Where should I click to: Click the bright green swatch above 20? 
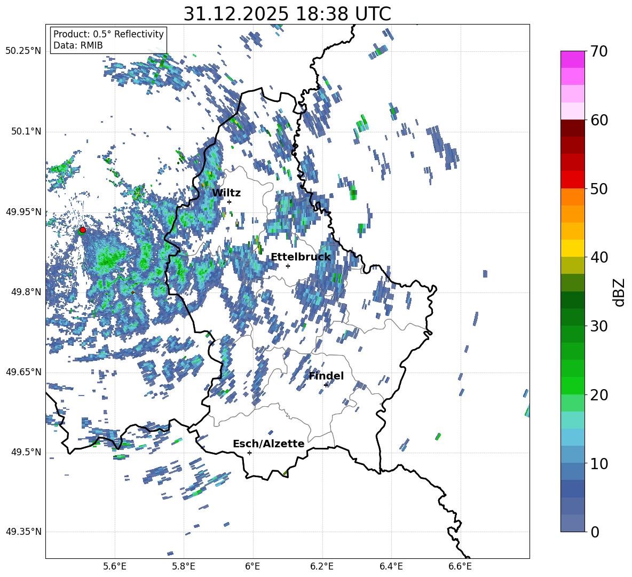573,385
